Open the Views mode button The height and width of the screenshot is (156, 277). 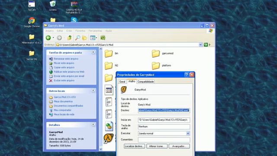(x=92, y=38)
